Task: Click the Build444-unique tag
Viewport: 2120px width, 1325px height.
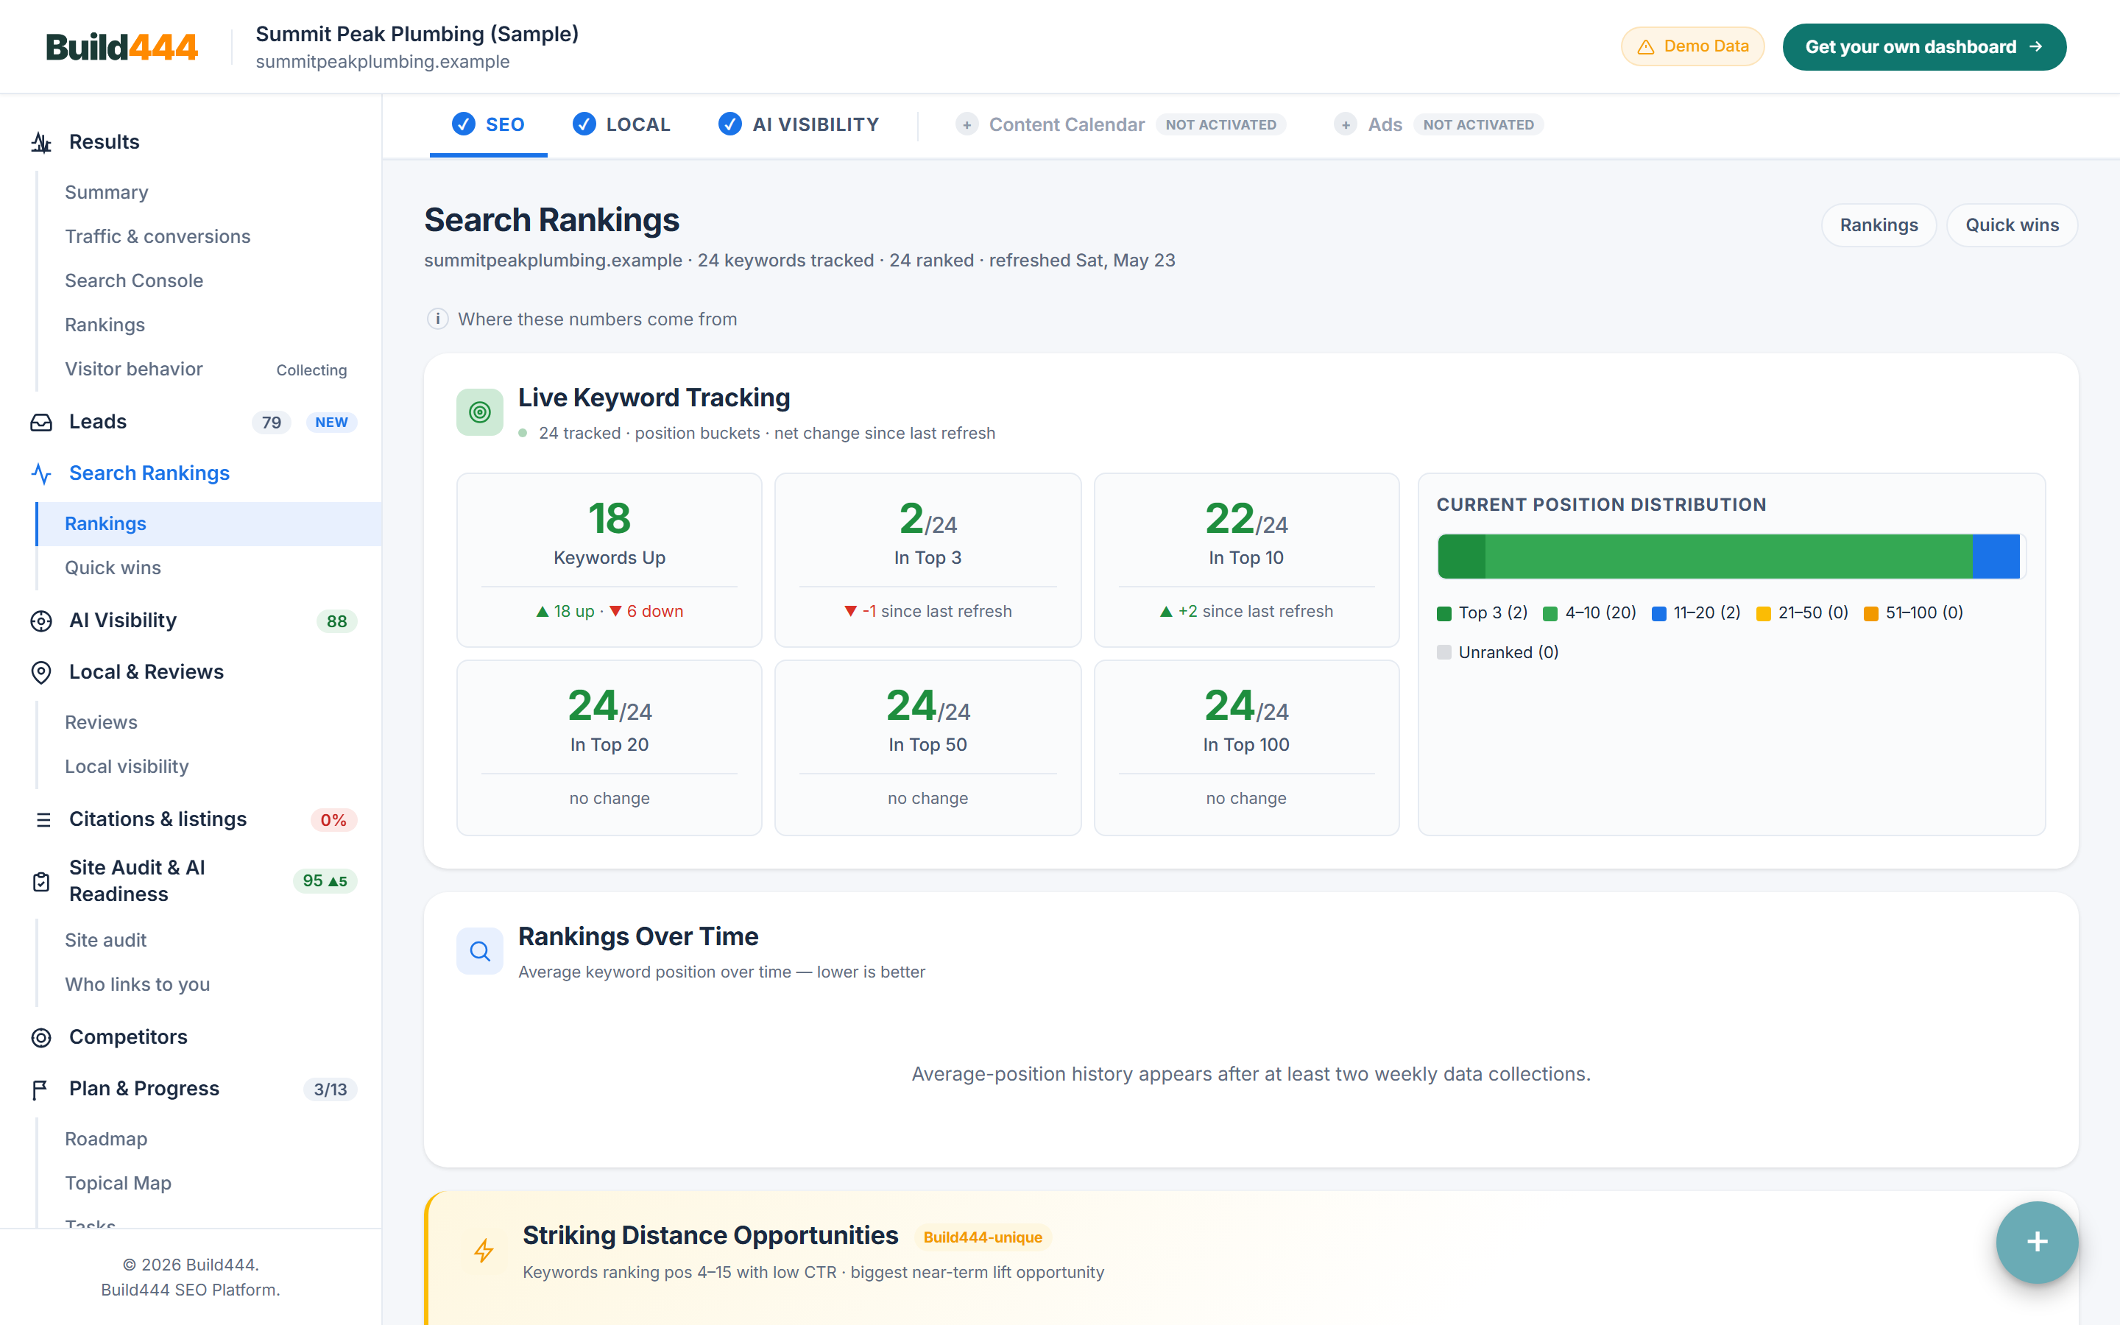Action: [x=982, y=1237]
